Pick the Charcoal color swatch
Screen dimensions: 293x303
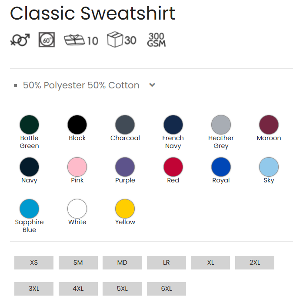pos(125,125)
